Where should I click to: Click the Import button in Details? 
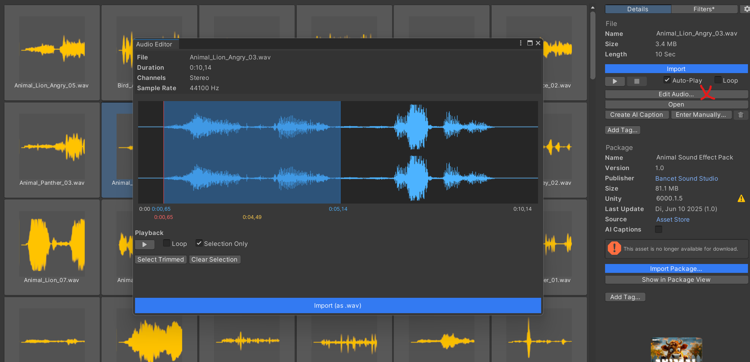[x=676, y=69]
